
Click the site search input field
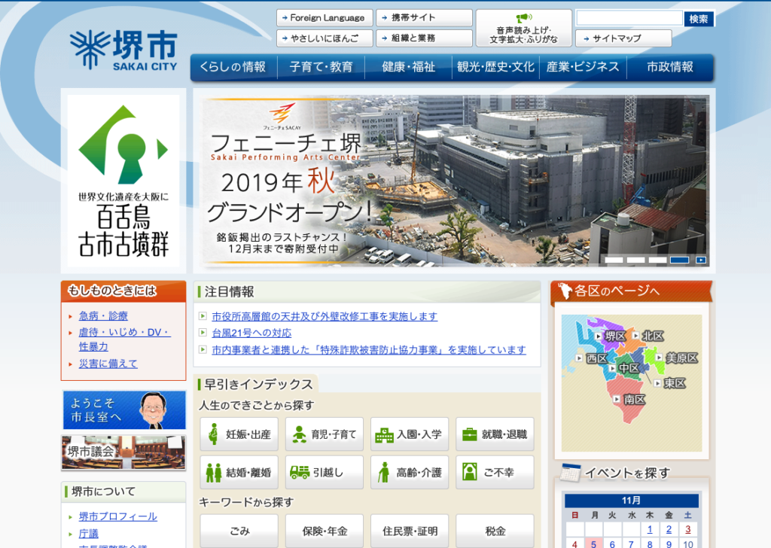click(629, 18)
